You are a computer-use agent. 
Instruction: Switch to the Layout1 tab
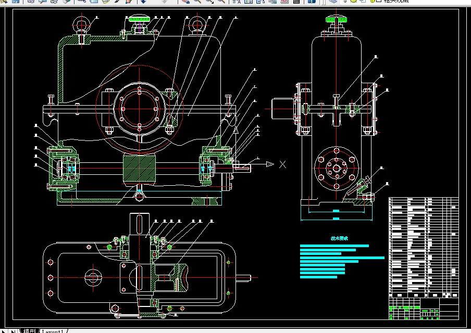click(x=53, y=331)
